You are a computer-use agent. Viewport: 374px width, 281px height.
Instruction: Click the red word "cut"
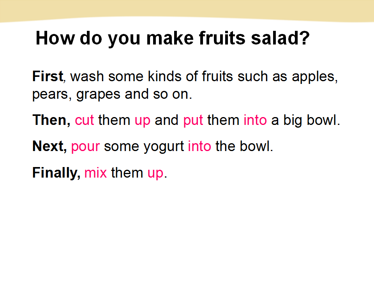pyautogui.click(x=85, y=120)
